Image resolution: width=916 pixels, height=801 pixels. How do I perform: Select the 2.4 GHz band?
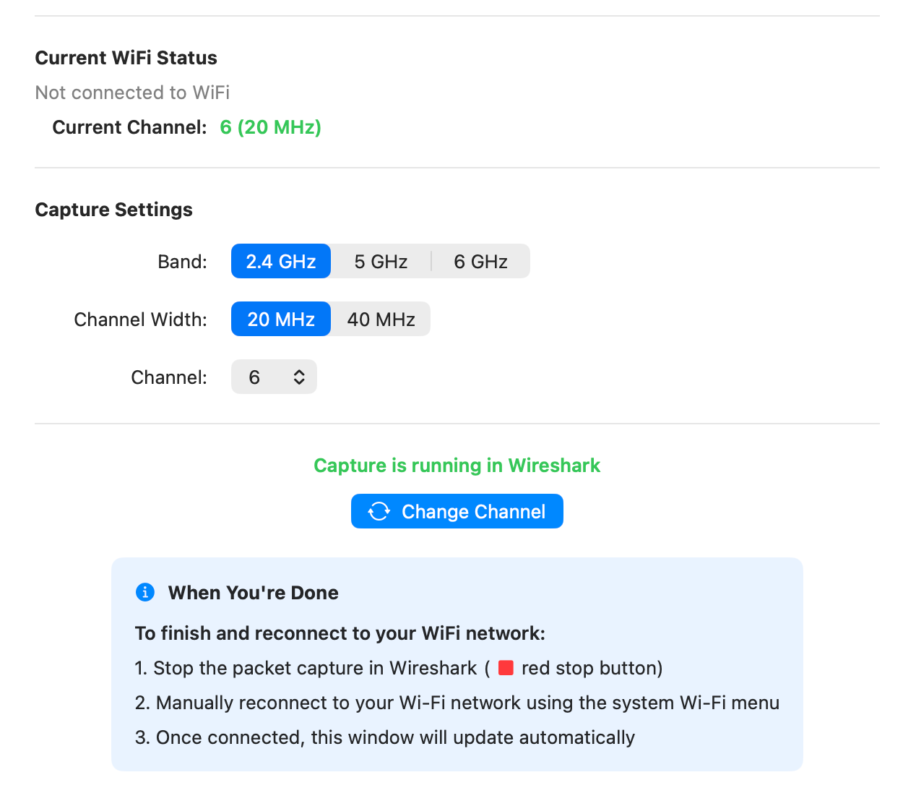click(281, 261)
